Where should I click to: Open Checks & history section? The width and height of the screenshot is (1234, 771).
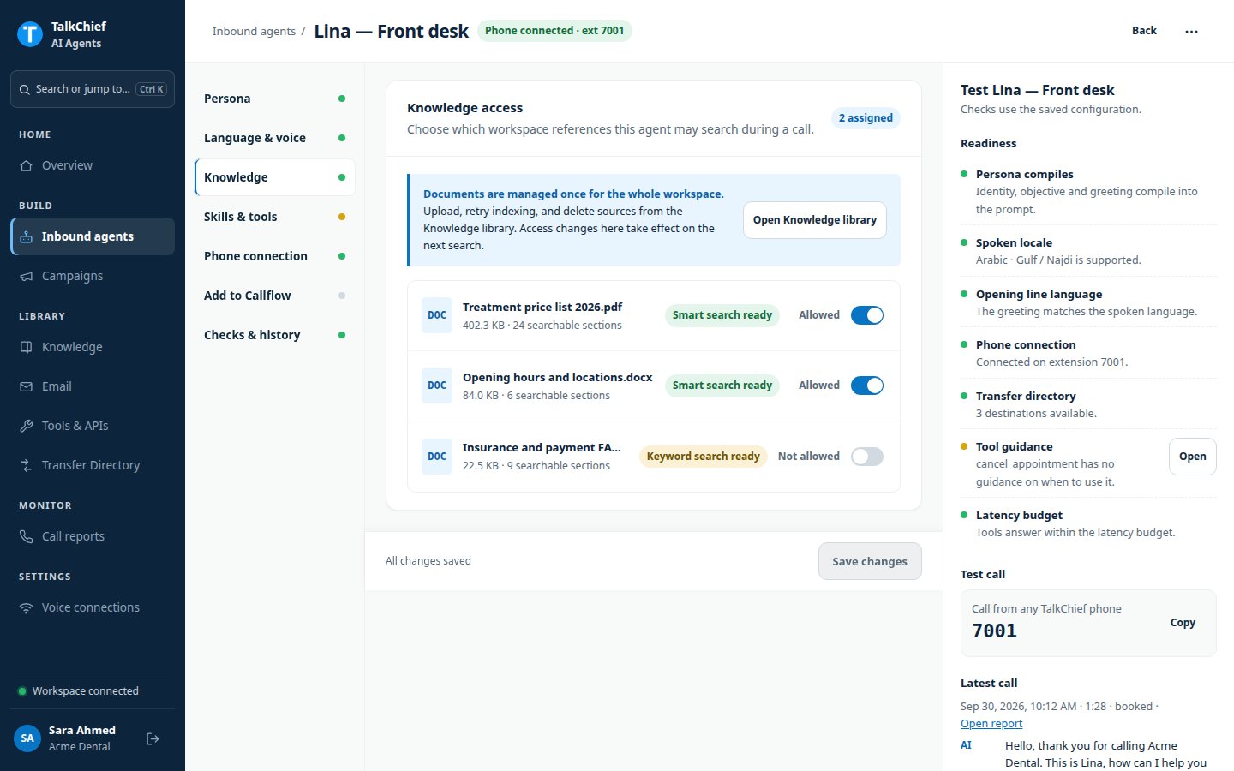tap(275, 335)
